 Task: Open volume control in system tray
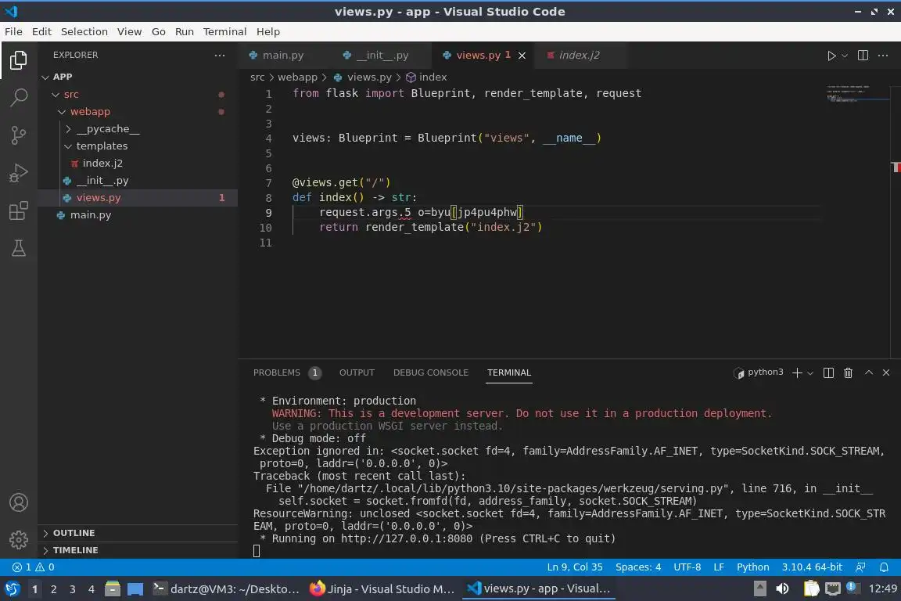click(783, 588)
